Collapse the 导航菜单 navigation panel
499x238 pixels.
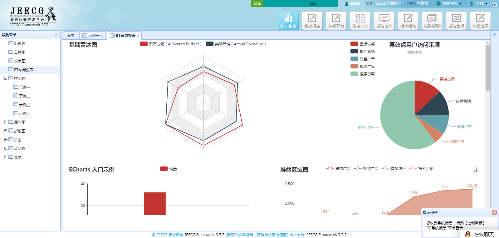coord(56,35)
